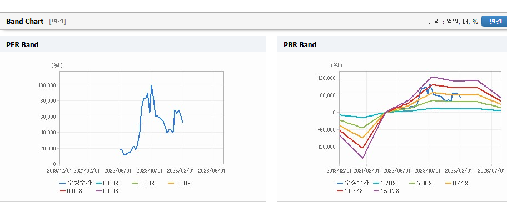Click the 2023/10/01 date on PBR Band
The height and width of the screenshot is (202, 507).
pyautogui.click(x=428, y=170)
